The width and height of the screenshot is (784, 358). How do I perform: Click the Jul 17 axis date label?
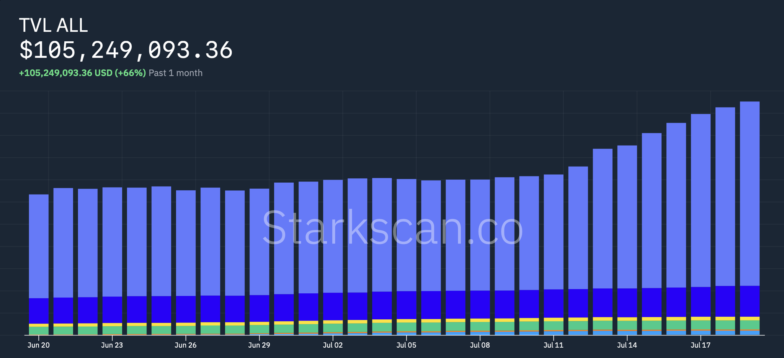701,345
